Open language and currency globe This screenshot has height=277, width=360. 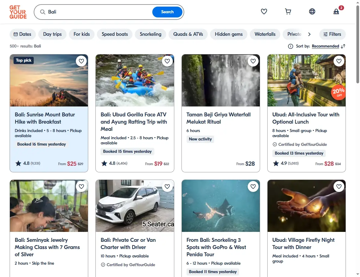(312, 11)
